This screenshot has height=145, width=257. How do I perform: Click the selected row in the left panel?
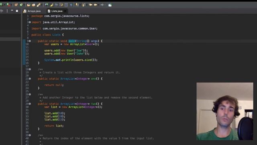pyautogui.click(x=10, y=39)
